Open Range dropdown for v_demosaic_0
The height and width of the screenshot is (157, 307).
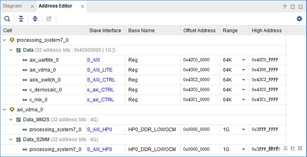pos(244,90)
